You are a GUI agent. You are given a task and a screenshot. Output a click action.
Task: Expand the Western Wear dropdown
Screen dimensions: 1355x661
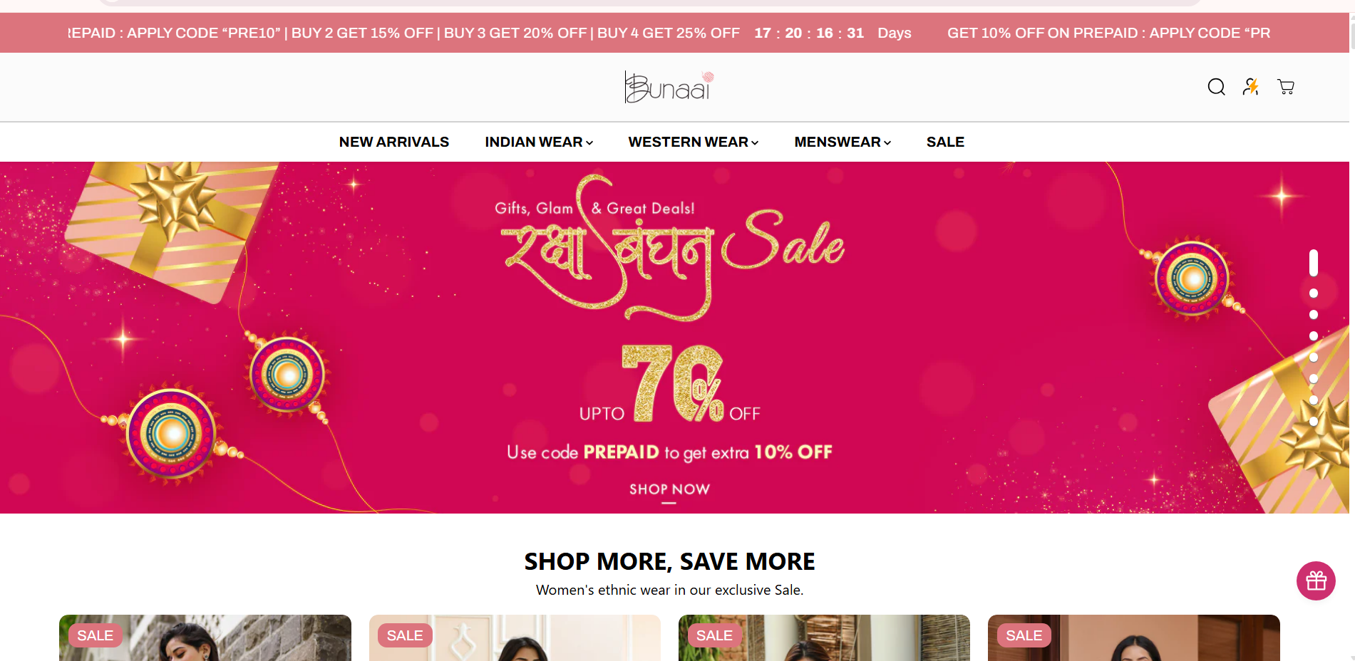(x=694, y=142)
